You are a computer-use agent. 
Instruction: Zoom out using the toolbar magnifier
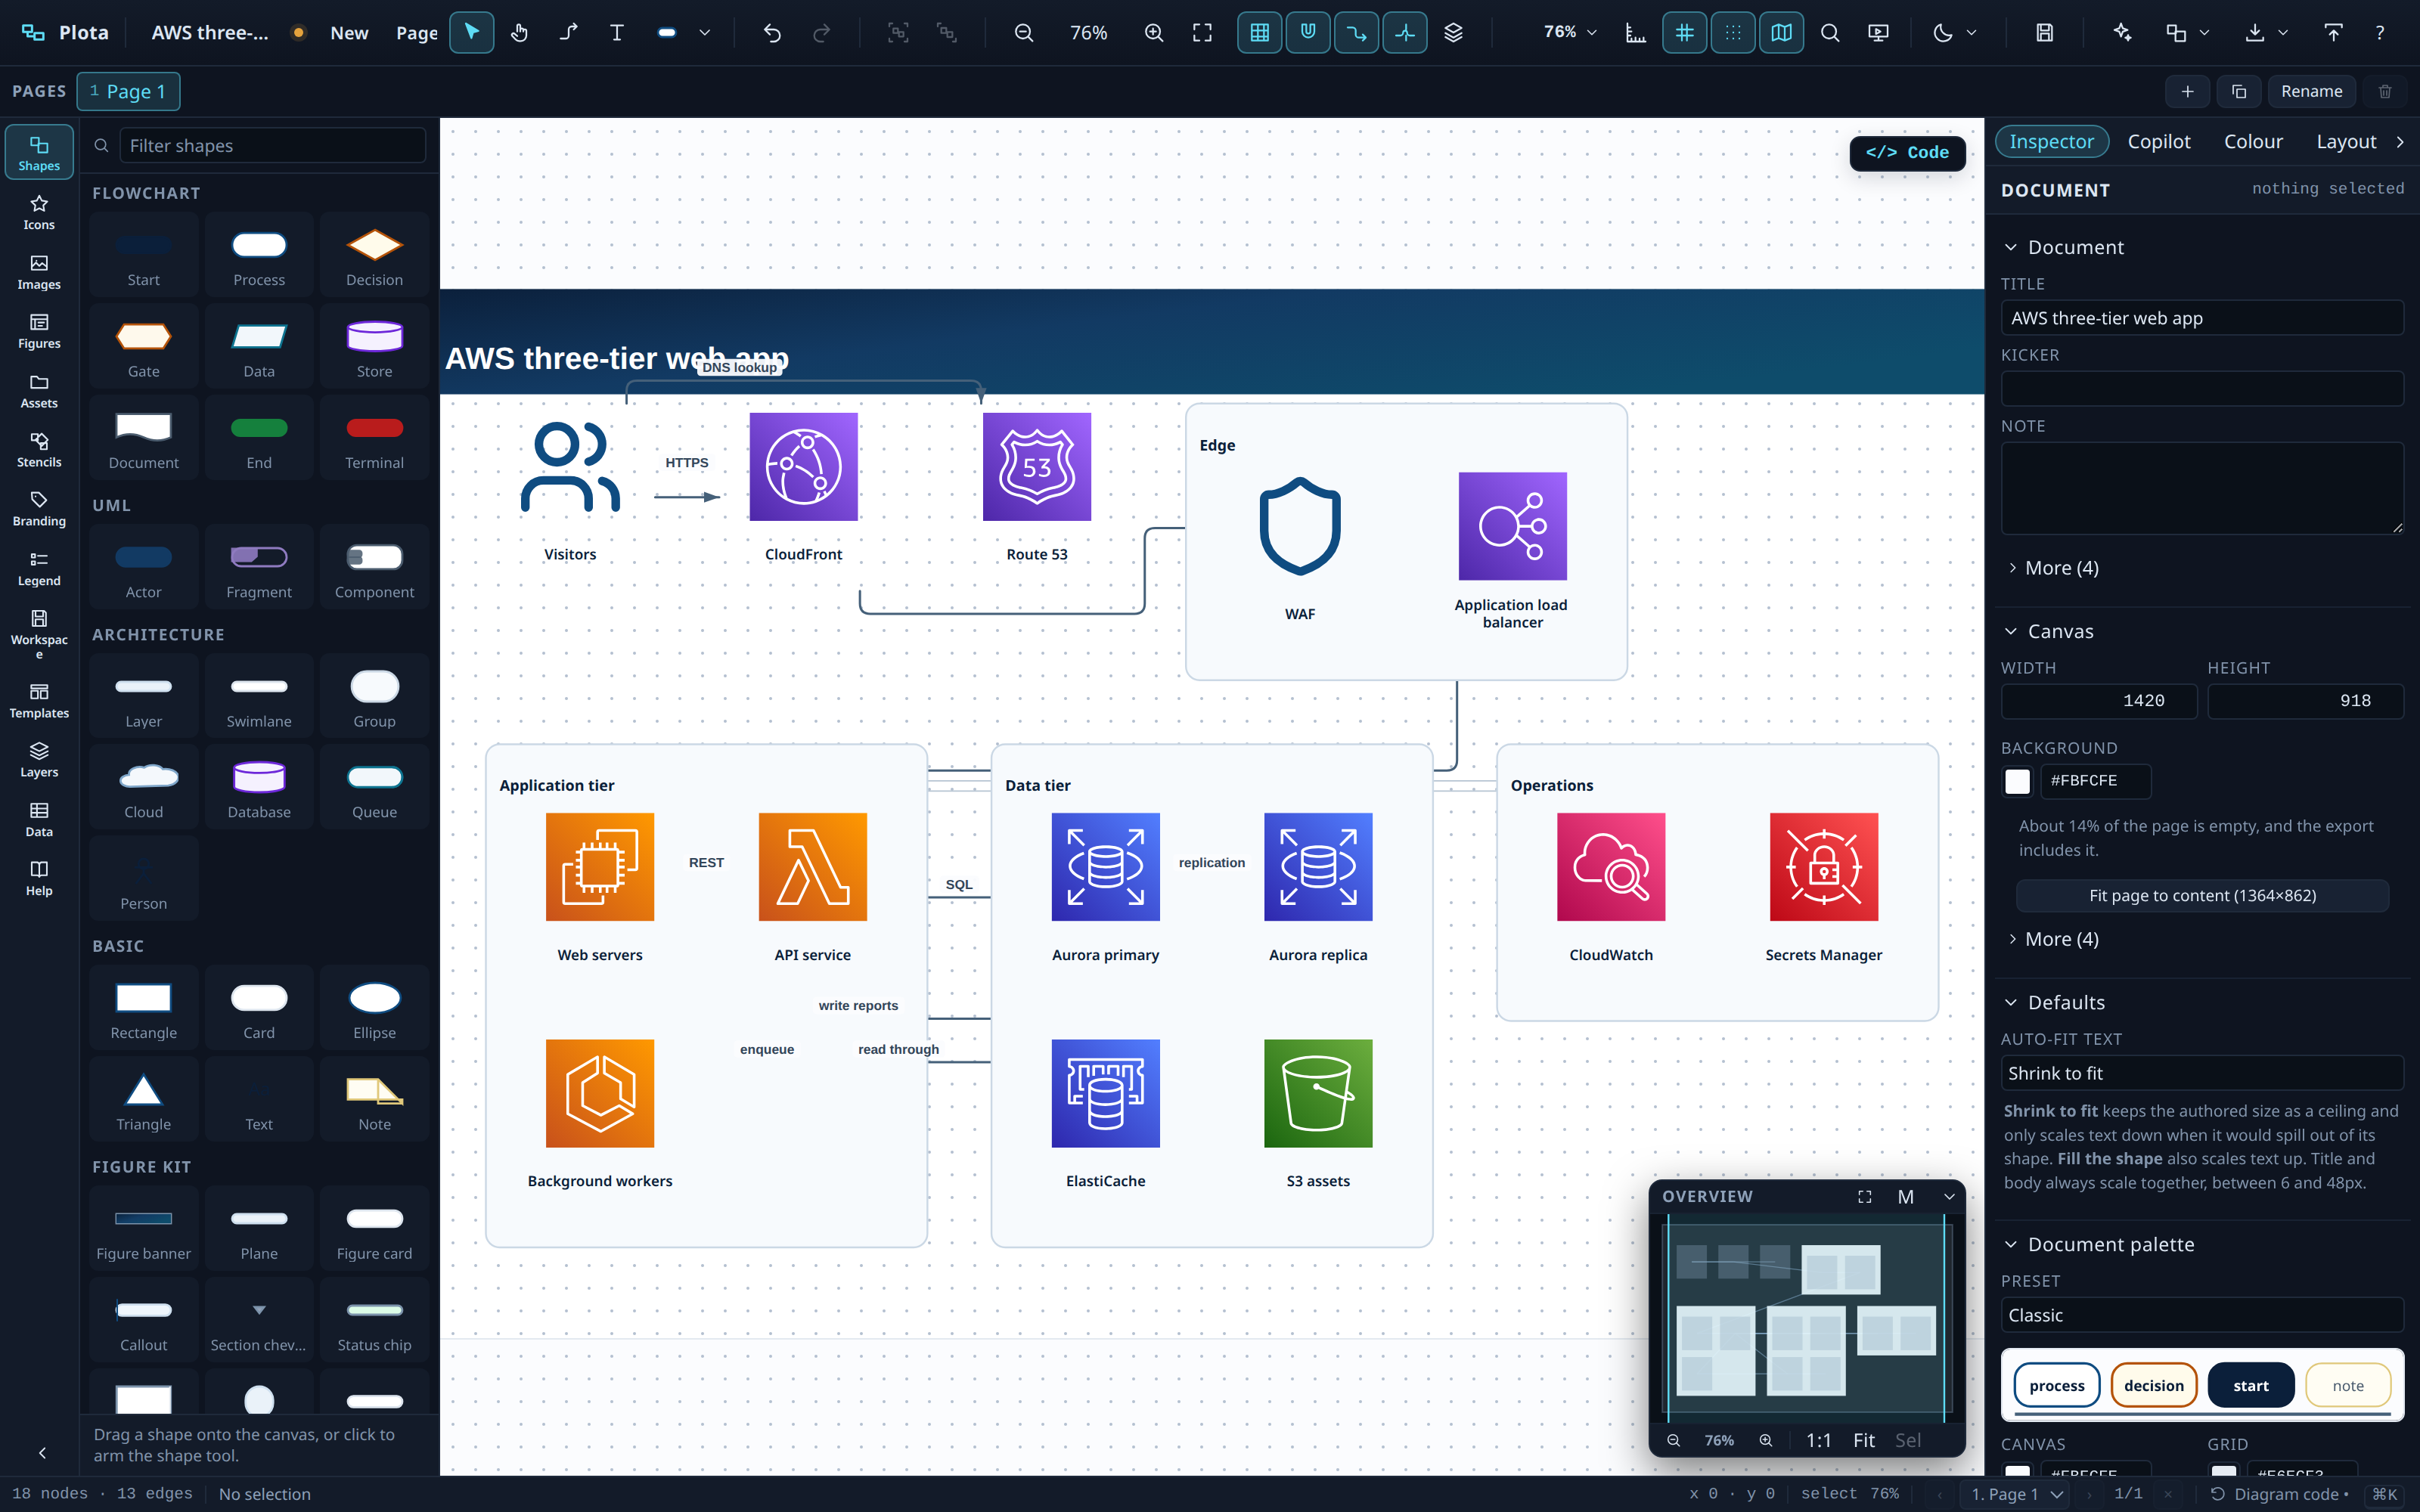(x=1024, y=33)
